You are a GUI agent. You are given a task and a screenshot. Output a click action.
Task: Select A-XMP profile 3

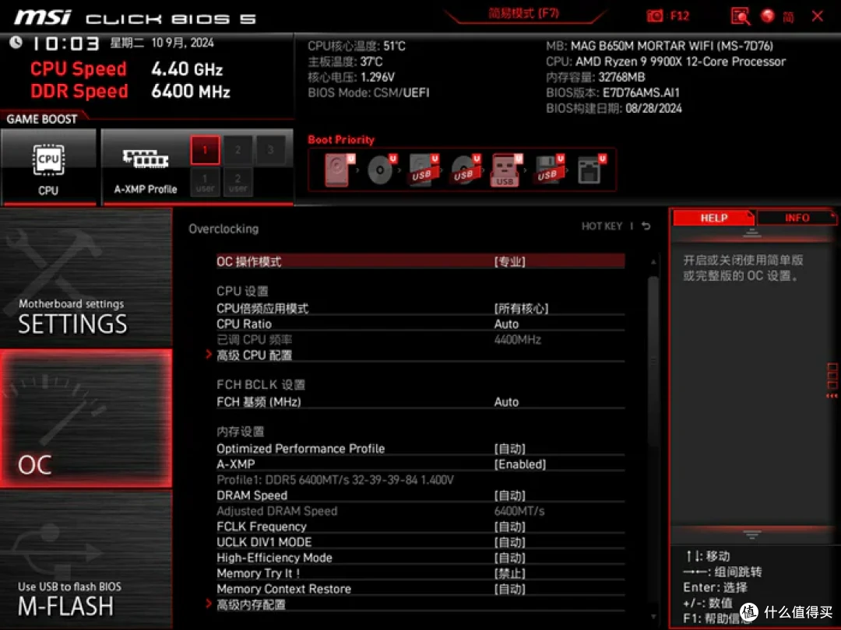point(270,150)
